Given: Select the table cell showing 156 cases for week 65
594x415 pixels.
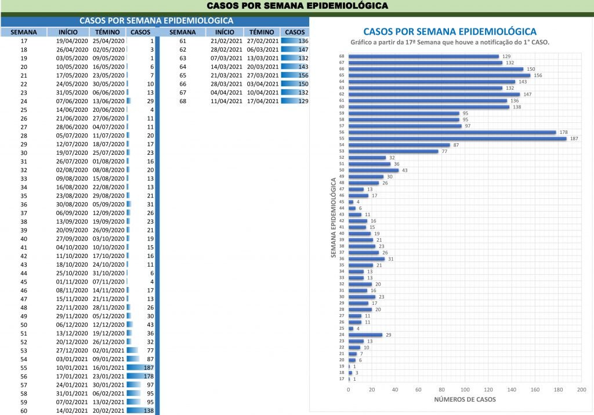Looking at the screenshot, I should 295,76.
